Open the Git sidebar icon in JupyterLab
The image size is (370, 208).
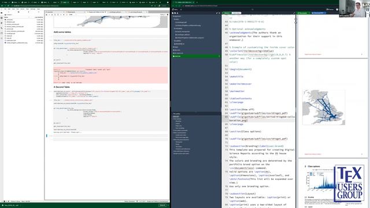(2, 23)
